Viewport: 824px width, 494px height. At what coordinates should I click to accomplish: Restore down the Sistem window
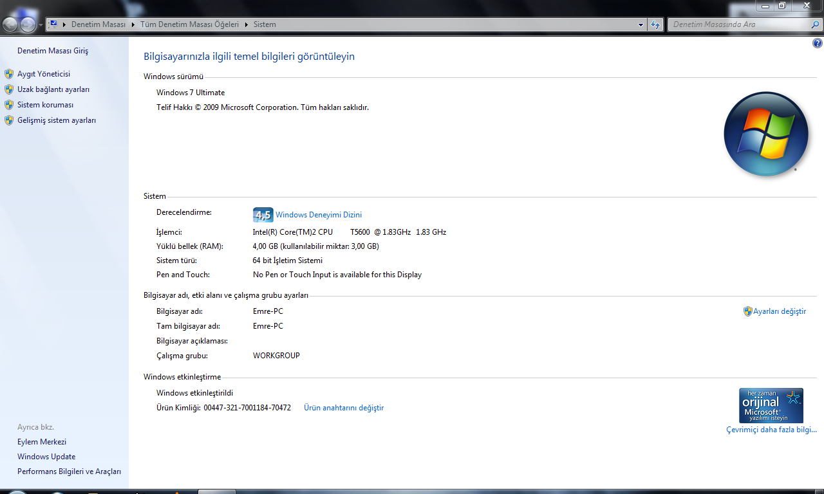tap(782, 5)
